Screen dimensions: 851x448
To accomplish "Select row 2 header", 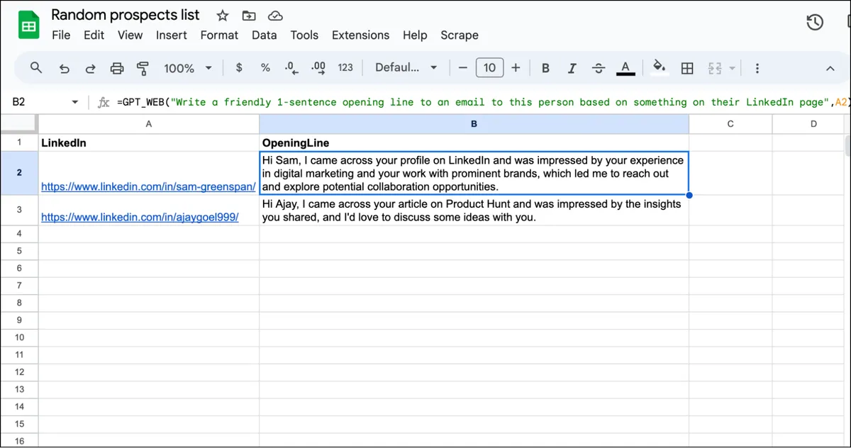I will pyautogui.click(x=19, y=173).
